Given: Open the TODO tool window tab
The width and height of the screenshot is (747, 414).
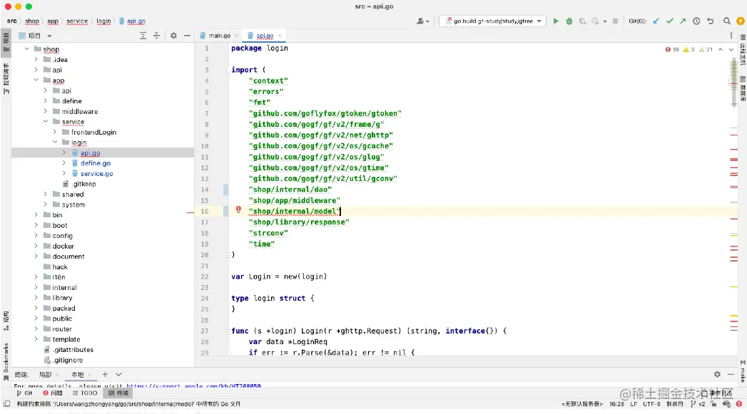Looking at the screenshot, I should [85, 393].
